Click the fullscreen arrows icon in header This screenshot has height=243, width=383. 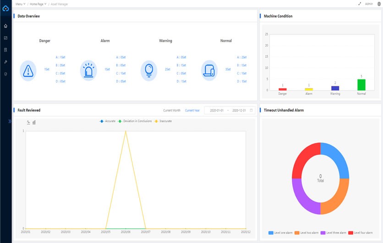click(359, 4)
